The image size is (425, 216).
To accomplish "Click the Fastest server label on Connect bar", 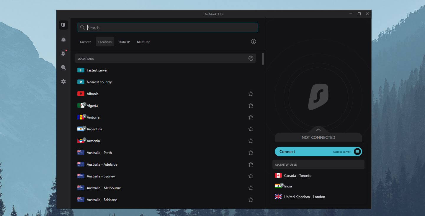I will [x=341, y=152].
